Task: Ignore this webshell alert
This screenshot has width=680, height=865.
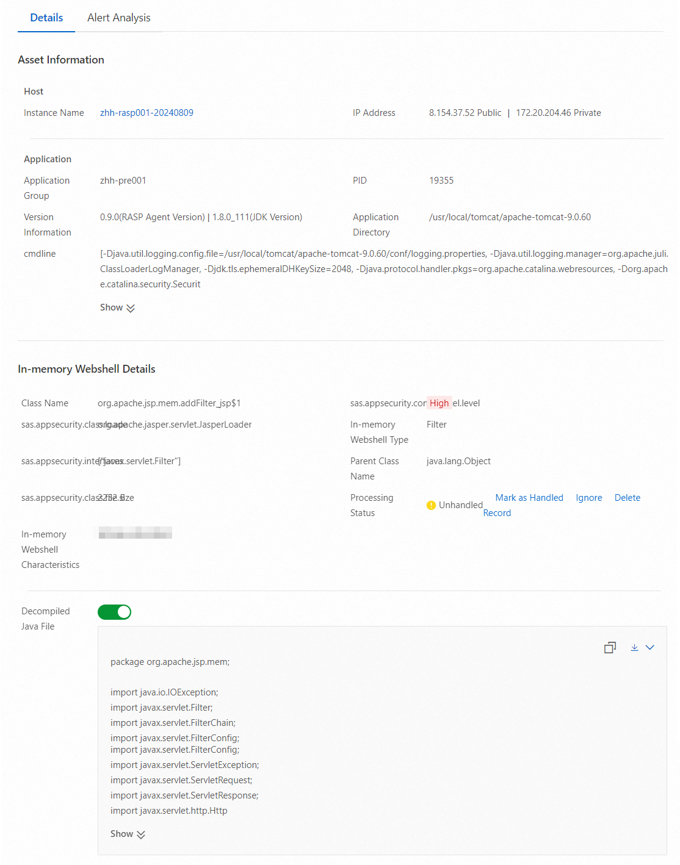Action: (589, 498)
